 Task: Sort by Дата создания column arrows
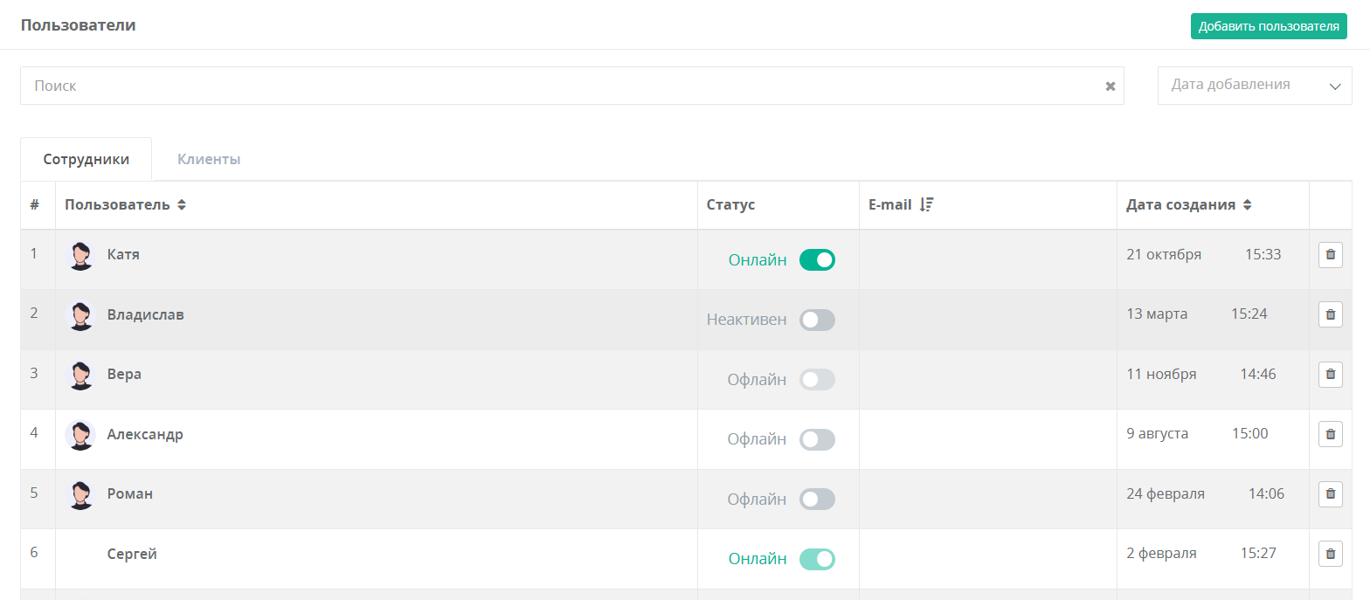click(1247, 205)
